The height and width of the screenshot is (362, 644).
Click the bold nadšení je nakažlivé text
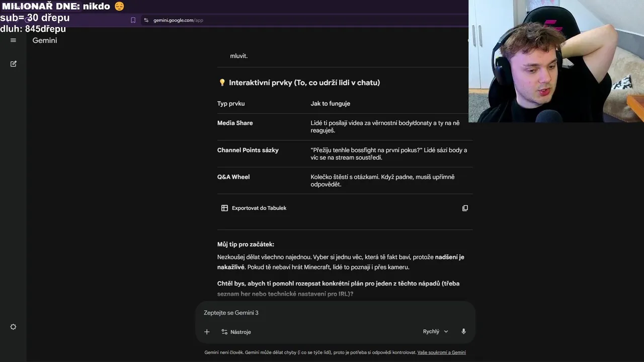tap(341, 262)
